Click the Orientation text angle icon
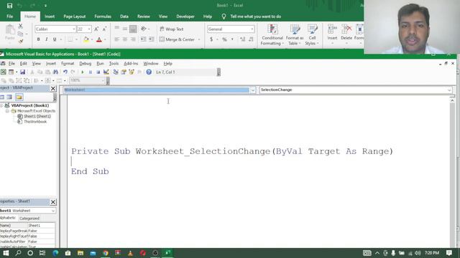Screen dimensions: 460x258 click(x=144, y=29)
